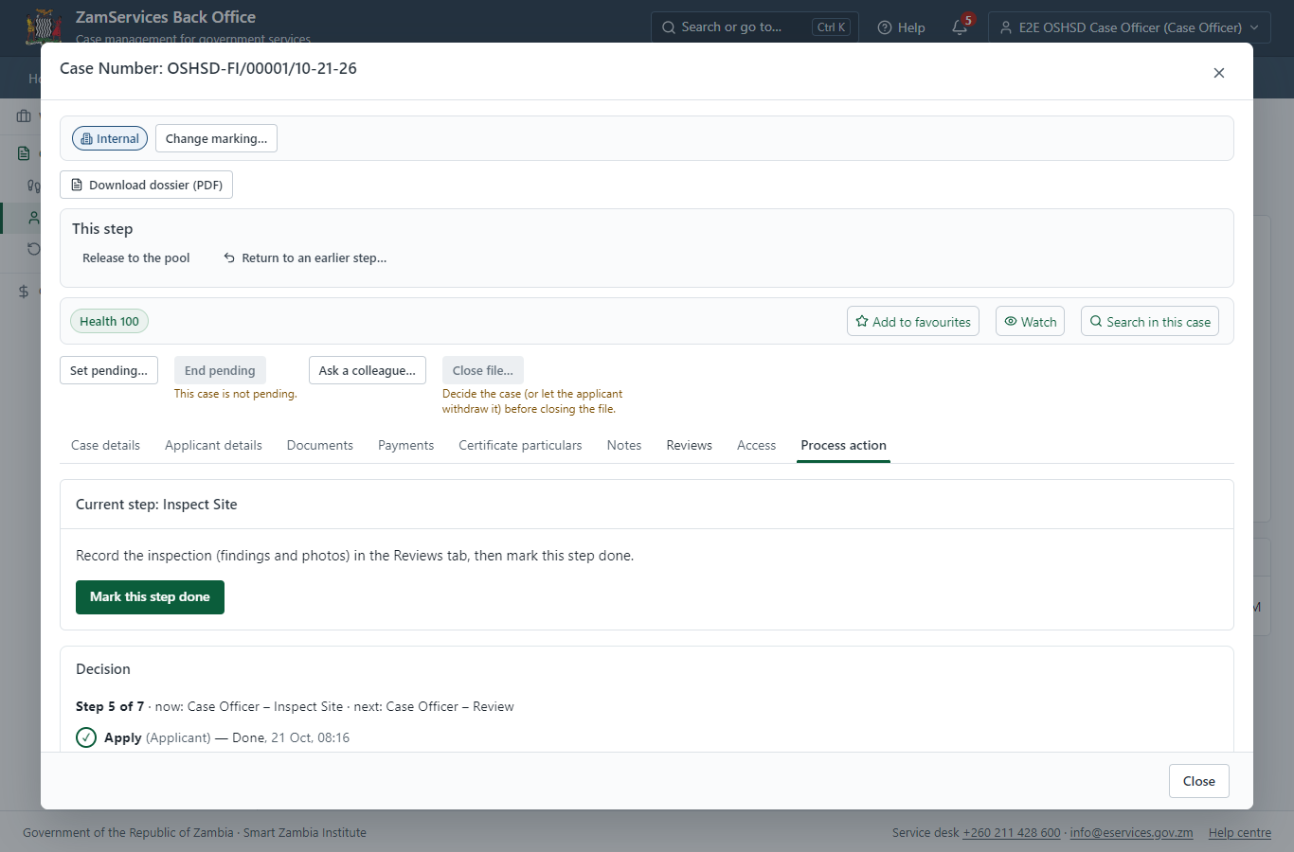
Task: Open the Reviews tab
Action: click(x=689, y=445)
